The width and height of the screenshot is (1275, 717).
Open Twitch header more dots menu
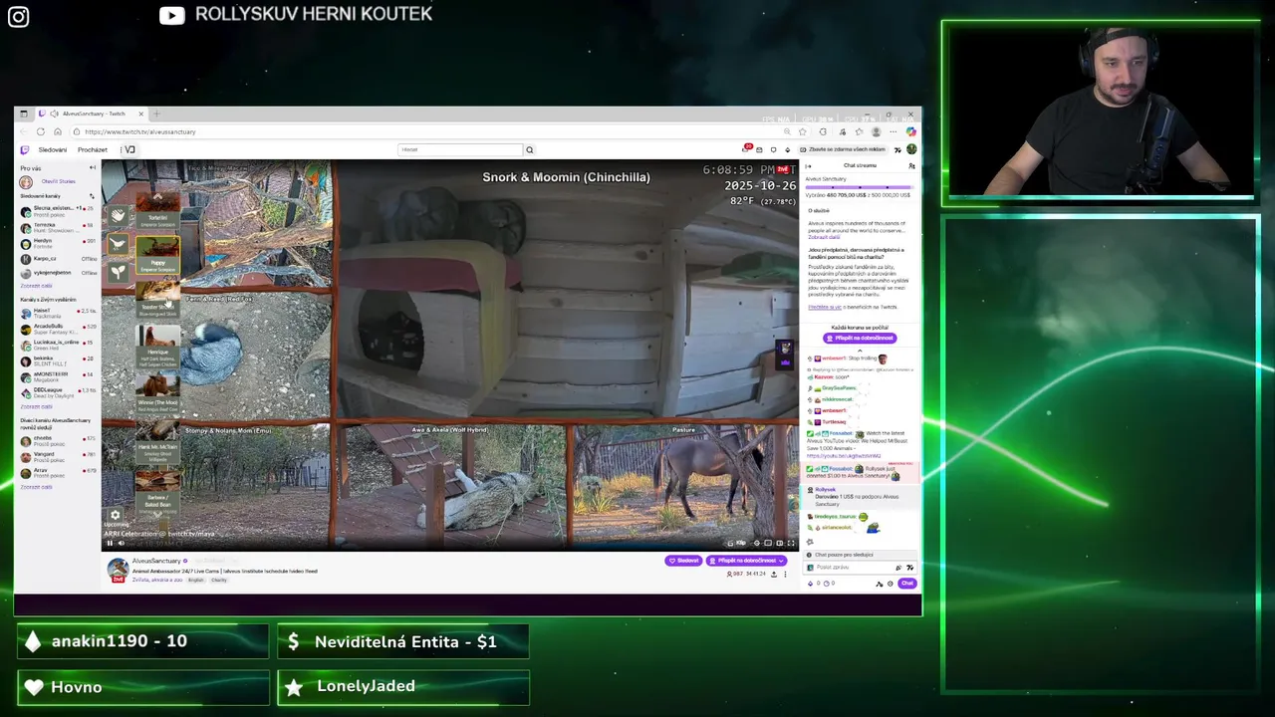tap(121, 150)
